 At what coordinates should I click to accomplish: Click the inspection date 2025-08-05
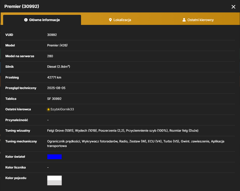pos(56,88)
